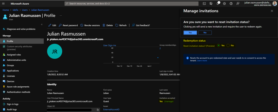The image size is (278, 112).
Task: Open Cloud Shell from the top bar
Action: tap(204, 4)
